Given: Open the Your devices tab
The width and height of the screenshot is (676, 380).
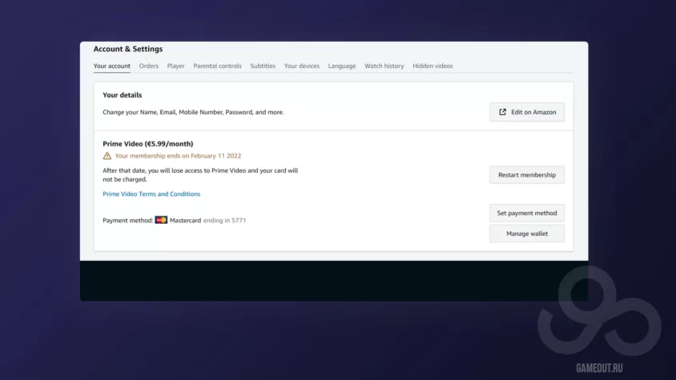Looking at the screenshot, I should [x=301, y=66].
